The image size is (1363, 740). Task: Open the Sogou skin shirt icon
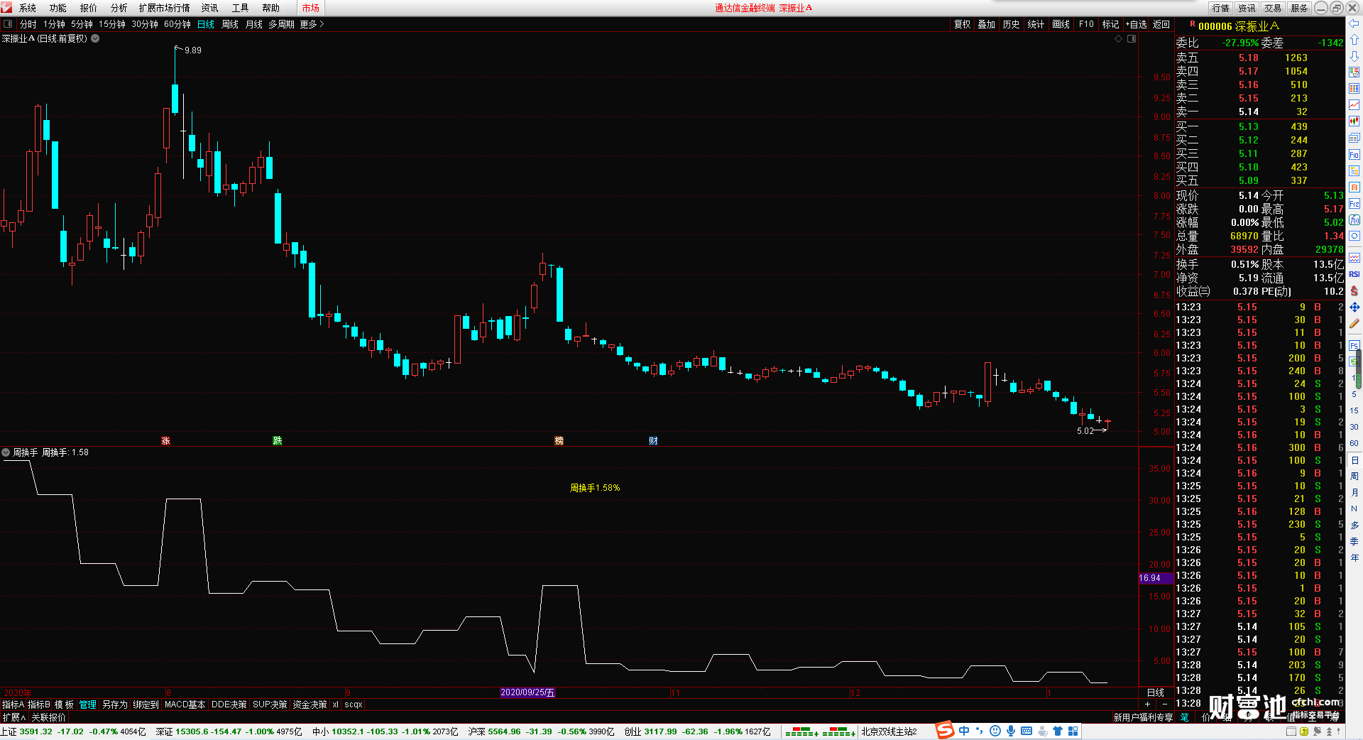point(1058,731)
